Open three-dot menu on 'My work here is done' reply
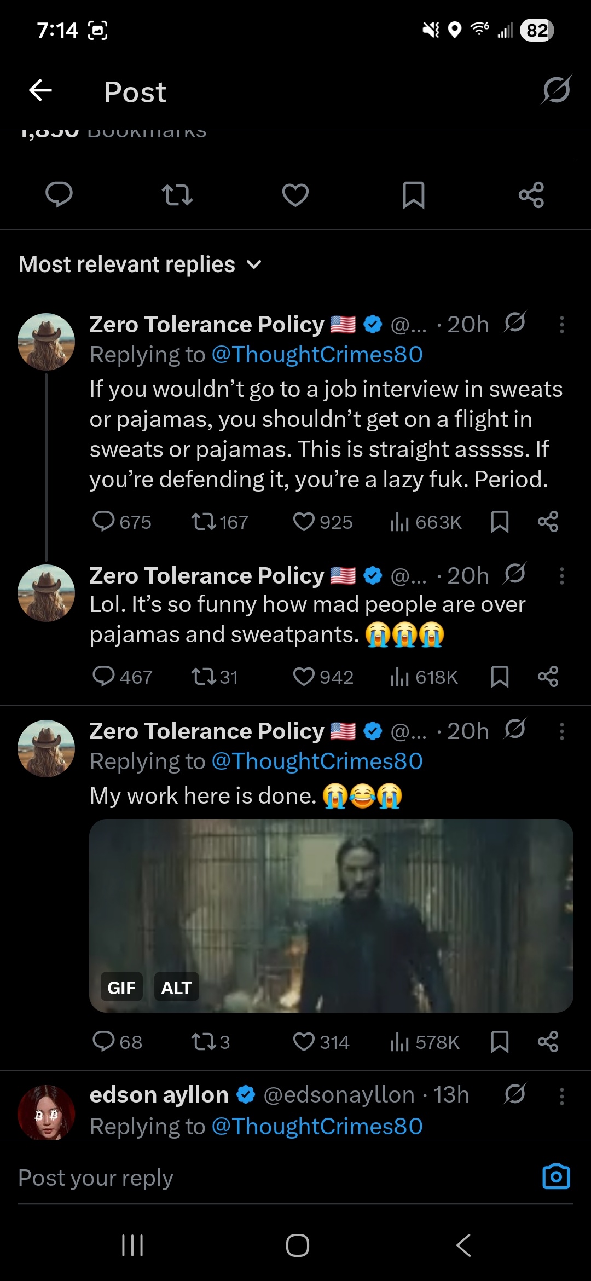This screenshot has width=591, height=1281. 561,731
